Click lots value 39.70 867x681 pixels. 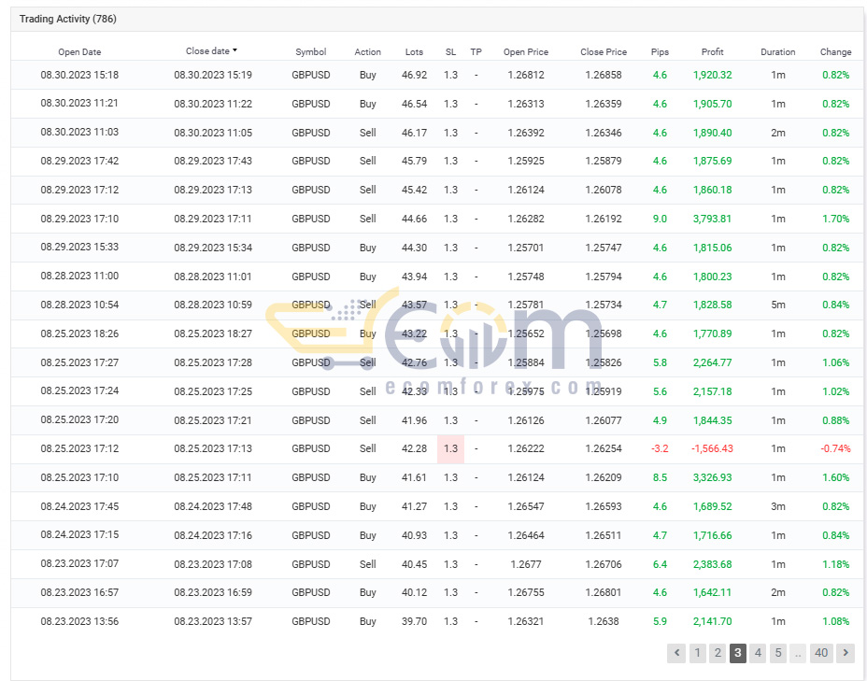pos(414,621)
